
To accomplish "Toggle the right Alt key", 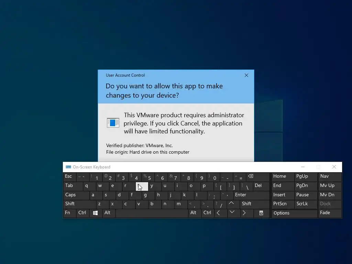I will 195,213.
